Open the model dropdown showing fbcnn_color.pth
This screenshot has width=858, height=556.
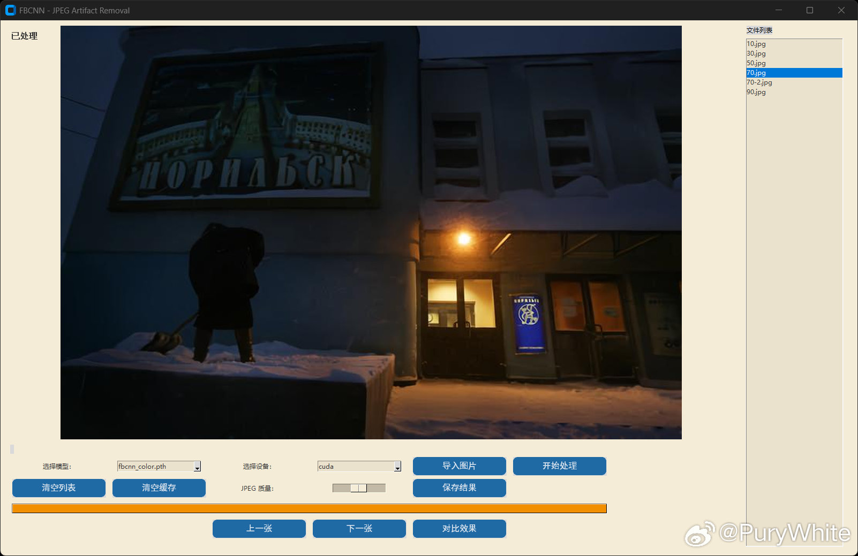pyautogui.click(x=159, y=466)
